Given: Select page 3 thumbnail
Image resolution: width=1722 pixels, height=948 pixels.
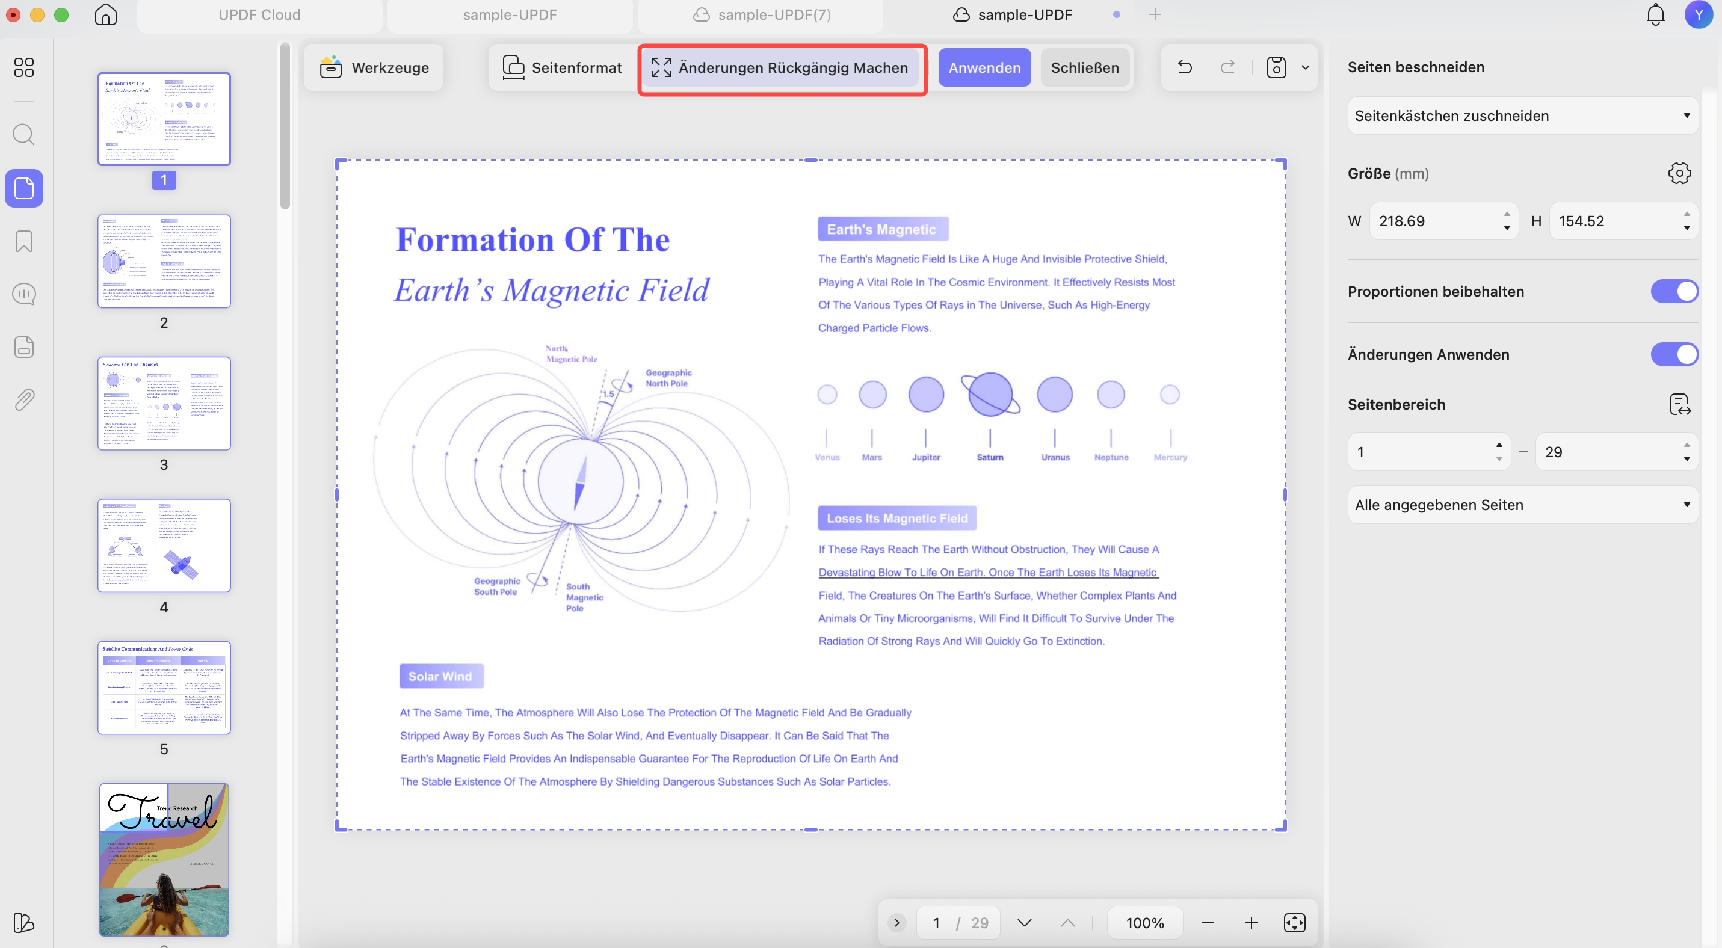Looking at the screenshot, I should 164,404.
